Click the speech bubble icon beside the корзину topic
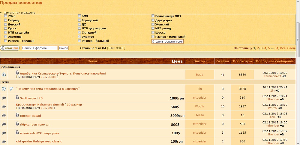 [11, 89]
